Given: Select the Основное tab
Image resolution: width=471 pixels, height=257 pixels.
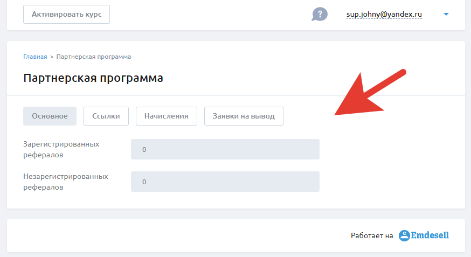Looking at the screenshot, I should 50,116.
